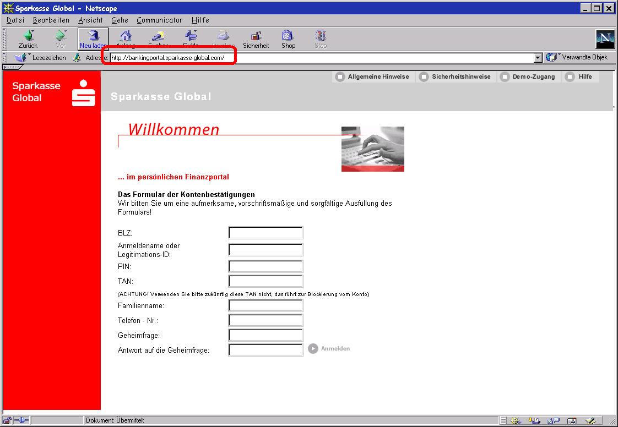Open the Lesezeichen bookmarks menu

click(40, 58)
